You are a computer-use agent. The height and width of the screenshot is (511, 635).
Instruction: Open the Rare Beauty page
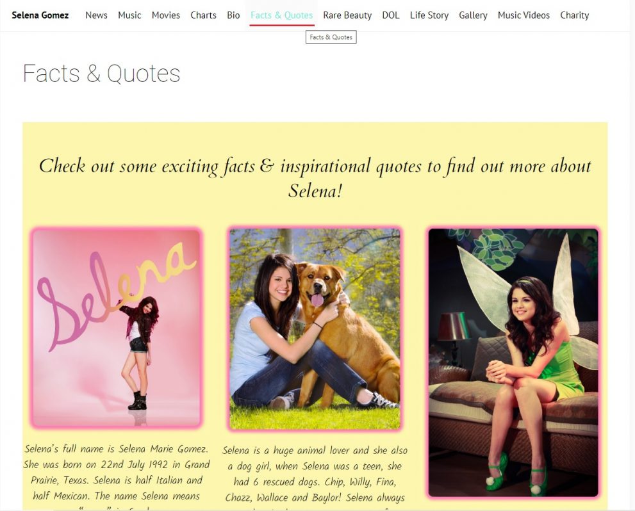347,15
